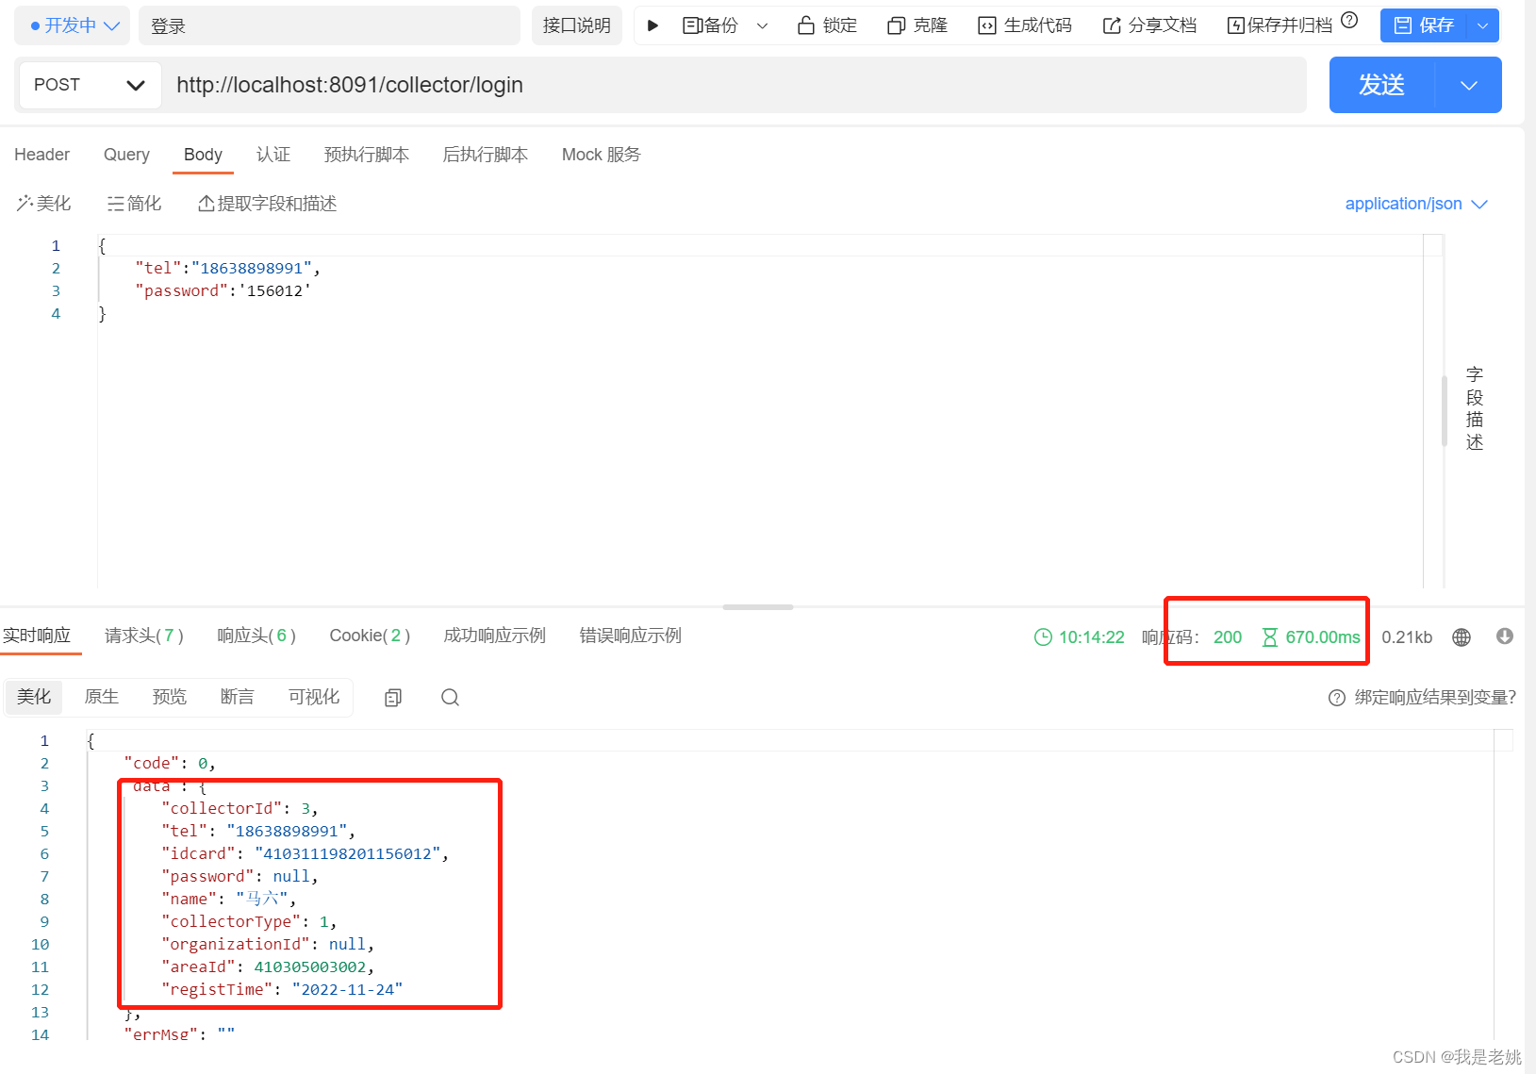Click the panel splitter handle above response
Image resolution: width=1536 pixels, height=1074 pixels.
pyautogui.click(x=757, y=607)
